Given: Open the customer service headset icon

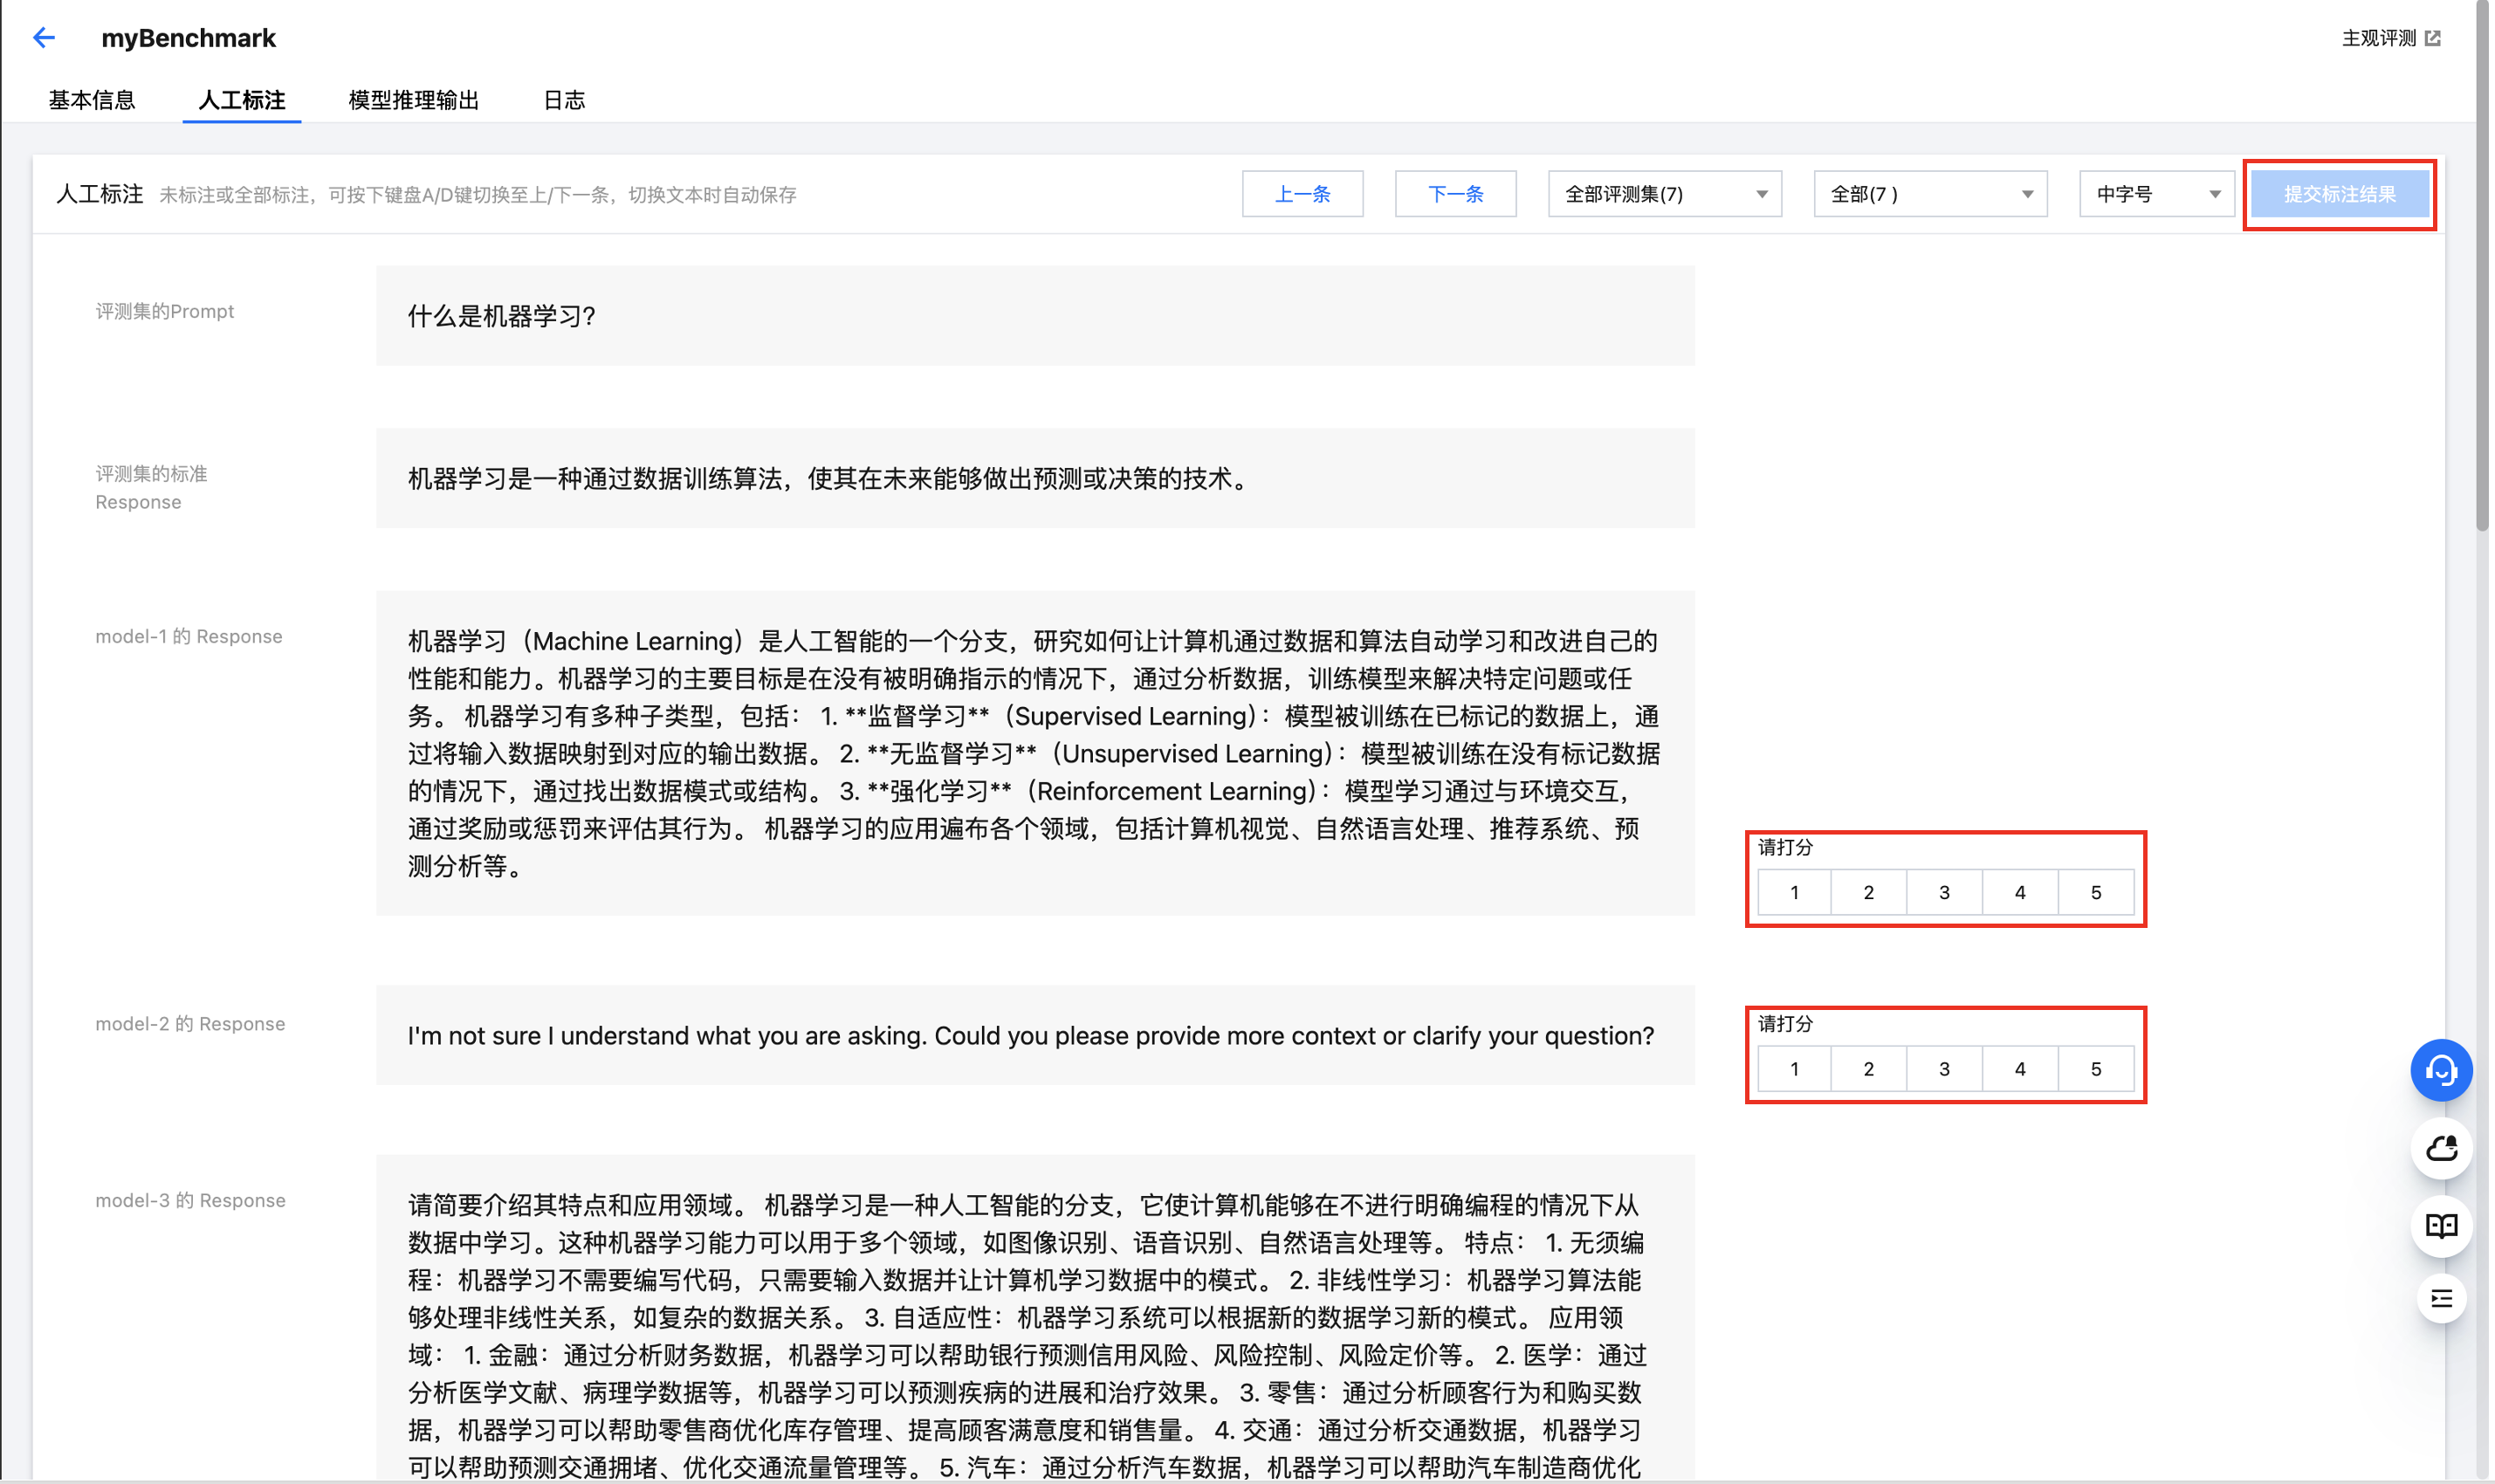Looking at the screenshot, I should (x=2440, y=1070).
